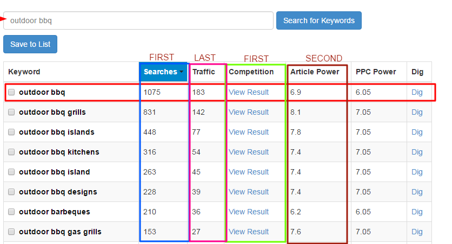Sort by the Competition column header

tap(251, 72)
